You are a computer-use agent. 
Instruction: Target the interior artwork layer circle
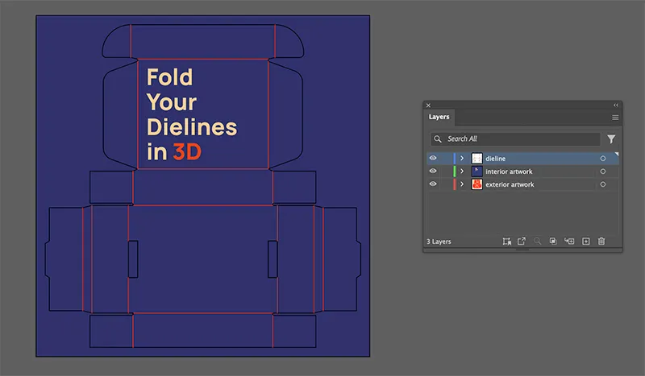(602, 171)
